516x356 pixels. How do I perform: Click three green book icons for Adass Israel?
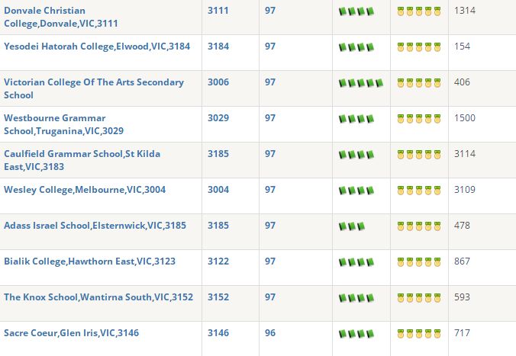[352, 226]
